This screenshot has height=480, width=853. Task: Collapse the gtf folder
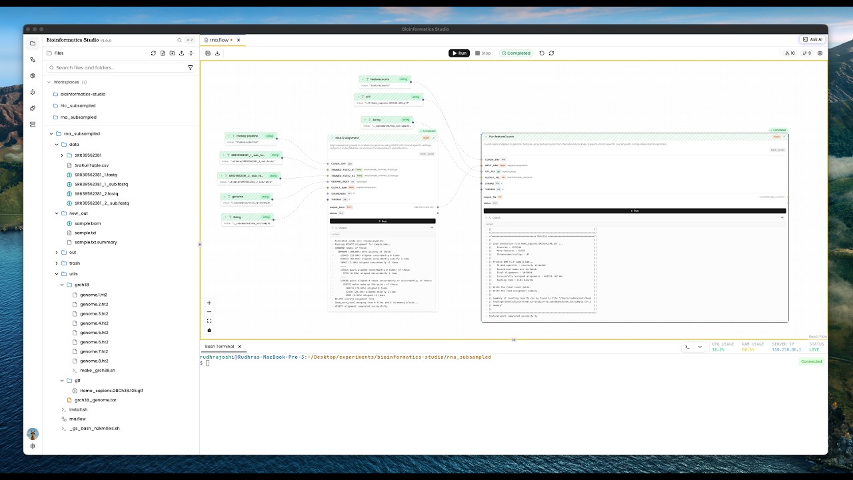[x=62, y=381]
